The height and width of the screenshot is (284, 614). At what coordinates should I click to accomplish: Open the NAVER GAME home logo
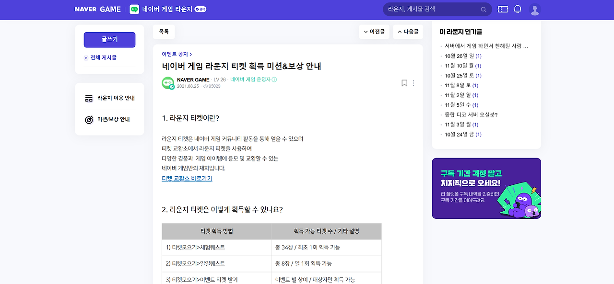pos(98,9)
